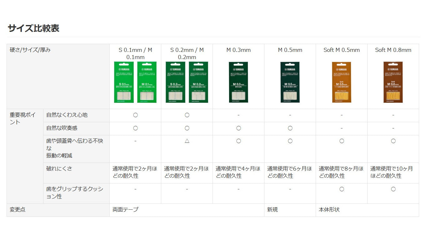Open the M 0.3mm product package image

(238, 82)
